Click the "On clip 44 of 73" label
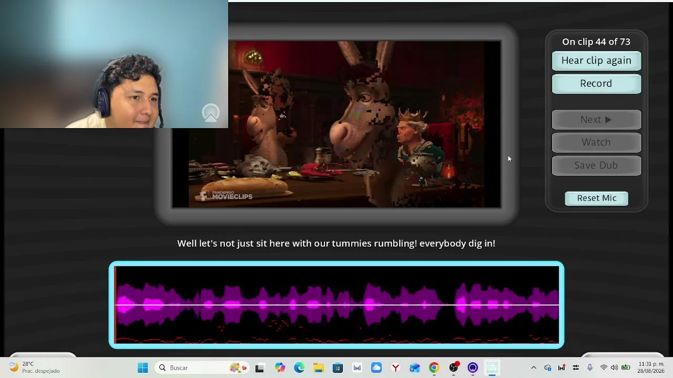Image resolution: width=673 pixels, height=378 pixels. pyautogui.click(x=596, y=42)
